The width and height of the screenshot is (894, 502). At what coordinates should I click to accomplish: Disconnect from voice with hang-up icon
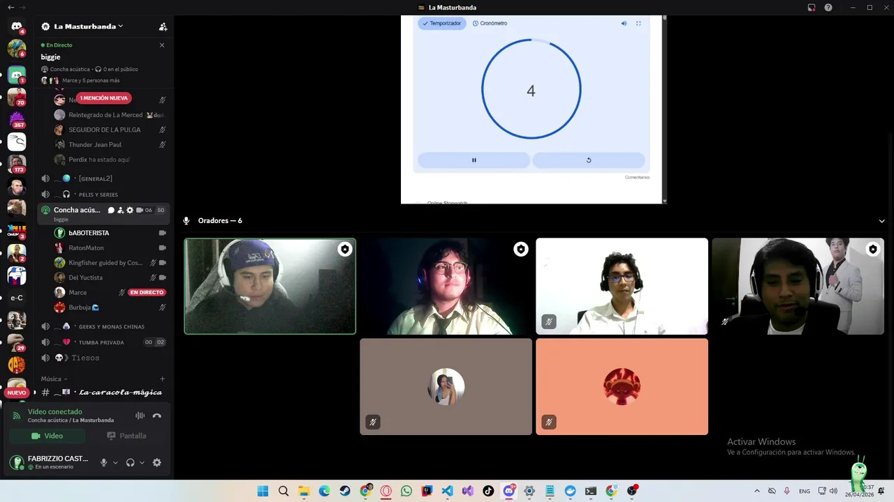coord(156,416)
